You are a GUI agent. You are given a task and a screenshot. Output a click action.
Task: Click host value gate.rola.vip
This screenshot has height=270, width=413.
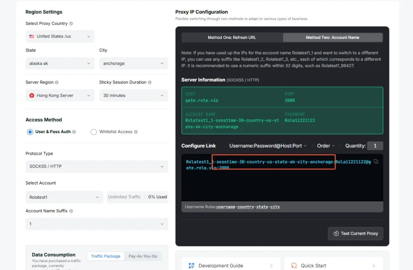click(202, 100)
